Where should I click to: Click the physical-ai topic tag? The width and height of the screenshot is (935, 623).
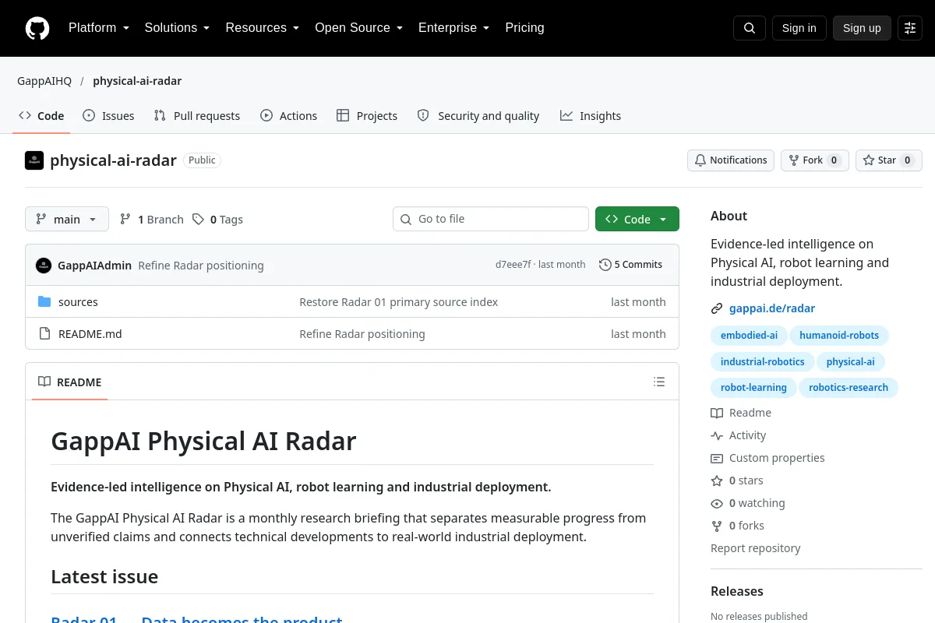click(x=850, y=361)
